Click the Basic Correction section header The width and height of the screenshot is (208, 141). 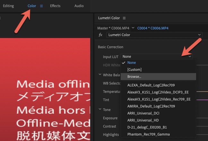[x=110, y=47]
